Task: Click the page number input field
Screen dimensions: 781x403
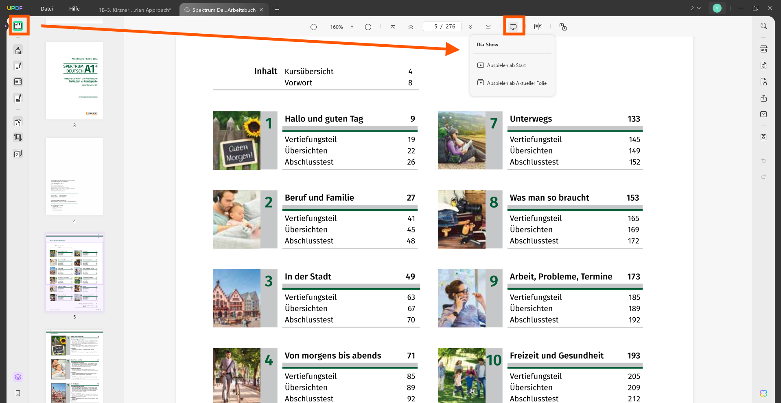Action: coord(442,26)
